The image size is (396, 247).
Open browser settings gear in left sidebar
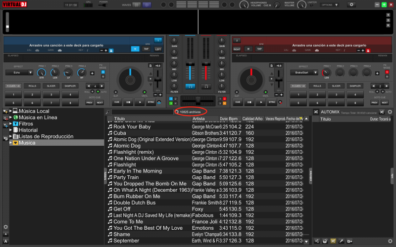(x=5, y=227)
